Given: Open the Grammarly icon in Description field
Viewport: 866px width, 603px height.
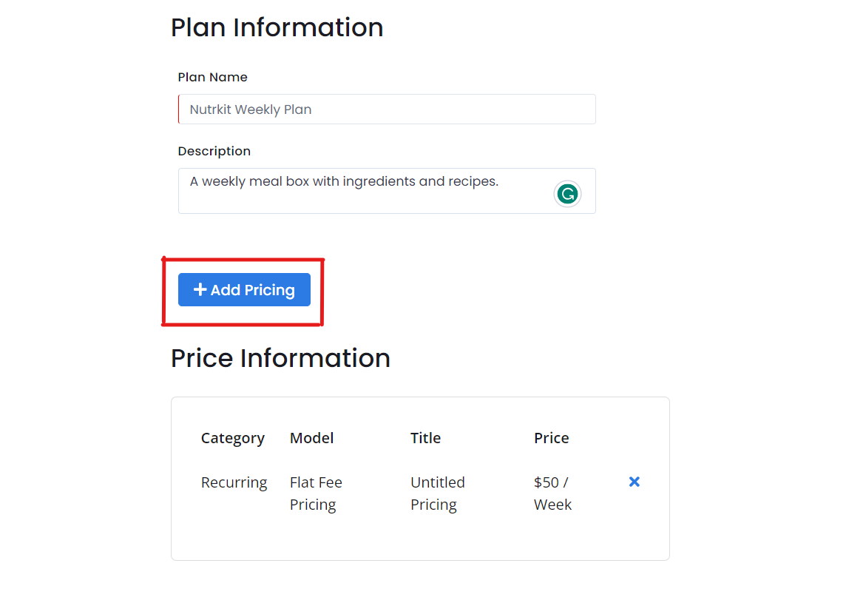Looking at the screenshot, I should tap(567, 194).
